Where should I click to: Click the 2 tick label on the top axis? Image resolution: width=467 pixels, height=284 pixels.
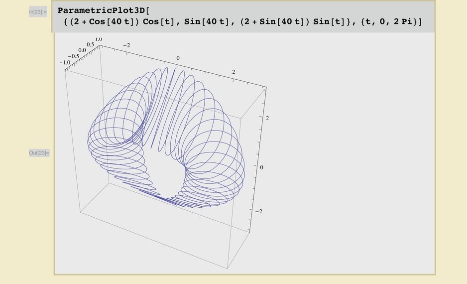pos(233,72)
